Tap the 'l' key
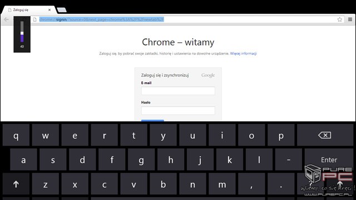This screenshot has width=356, height=200. point(259,159)
